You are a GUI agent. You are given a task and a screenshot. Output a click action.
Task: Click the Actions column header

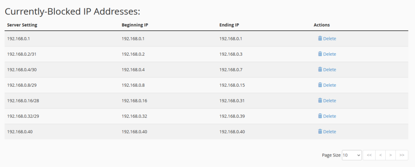point(321,25)
